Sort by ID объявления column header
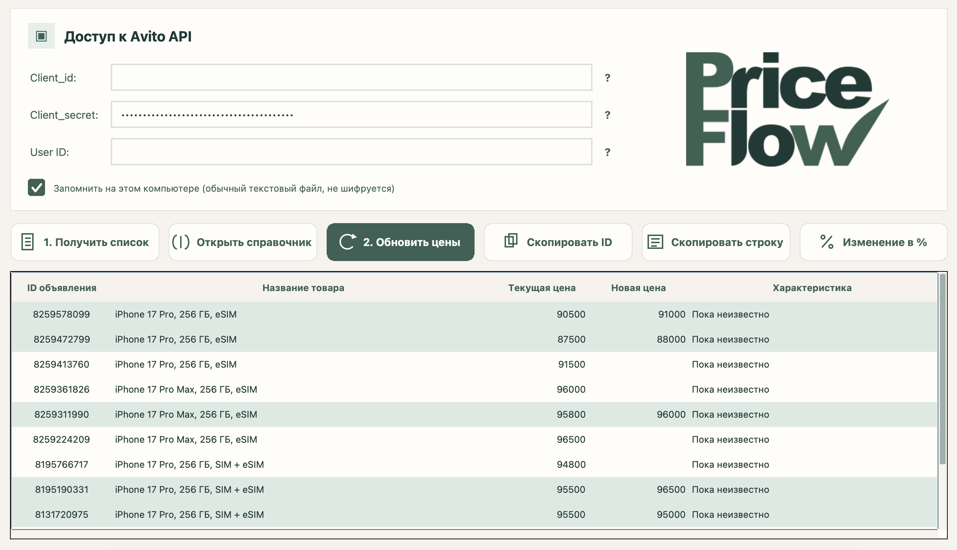The height and width of the screenshot is (550, 957). click(61, 288)
